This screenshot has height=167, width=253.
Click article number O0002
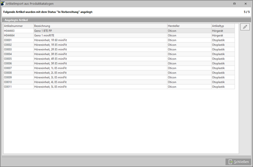8,45
